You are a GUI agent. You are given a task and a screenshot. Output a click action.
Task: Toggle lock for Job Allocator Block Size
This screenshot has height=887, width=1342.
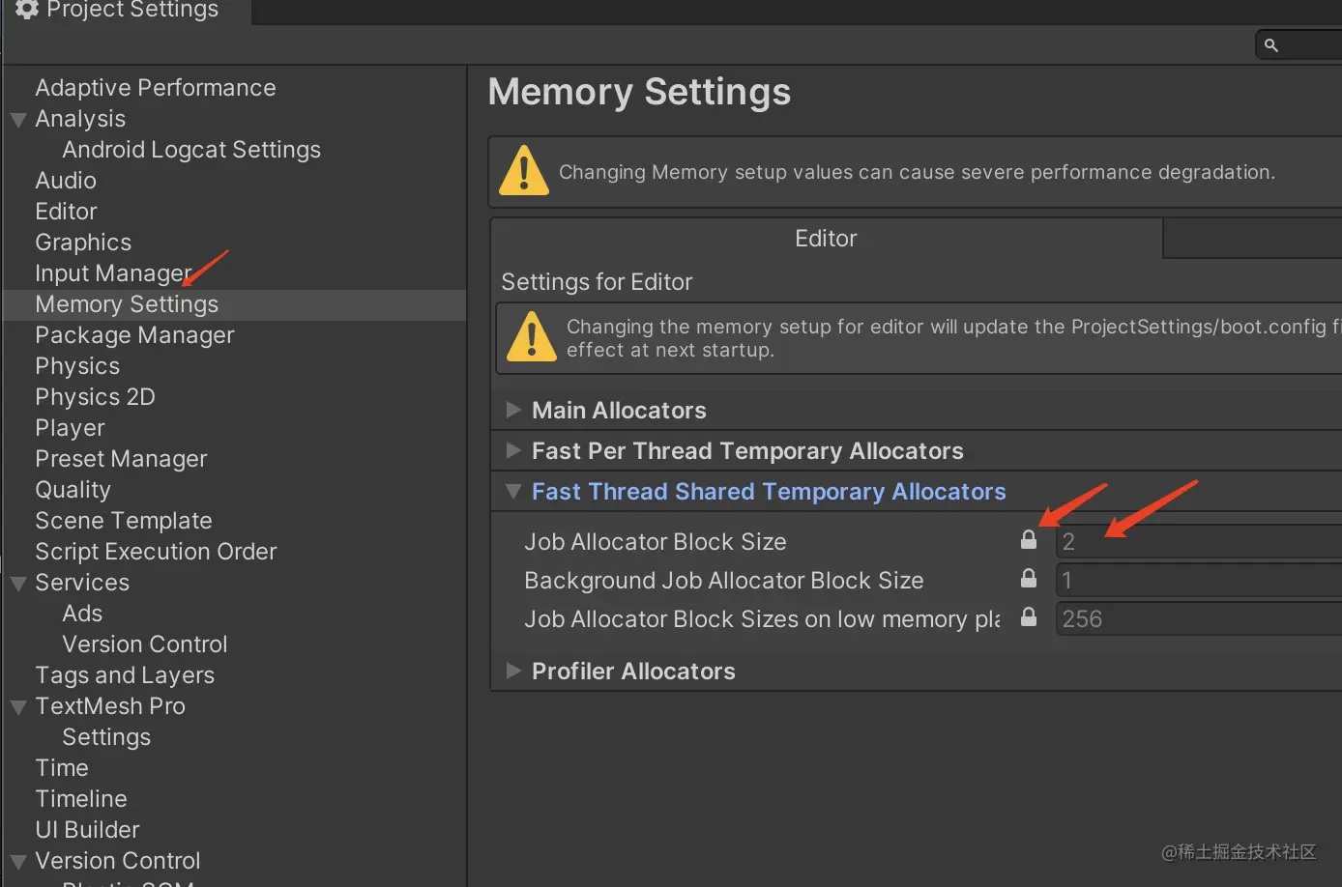[x=1029, y=540]
